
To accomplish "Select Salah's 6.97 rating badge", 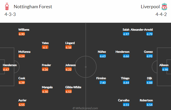I will [126, 34].
